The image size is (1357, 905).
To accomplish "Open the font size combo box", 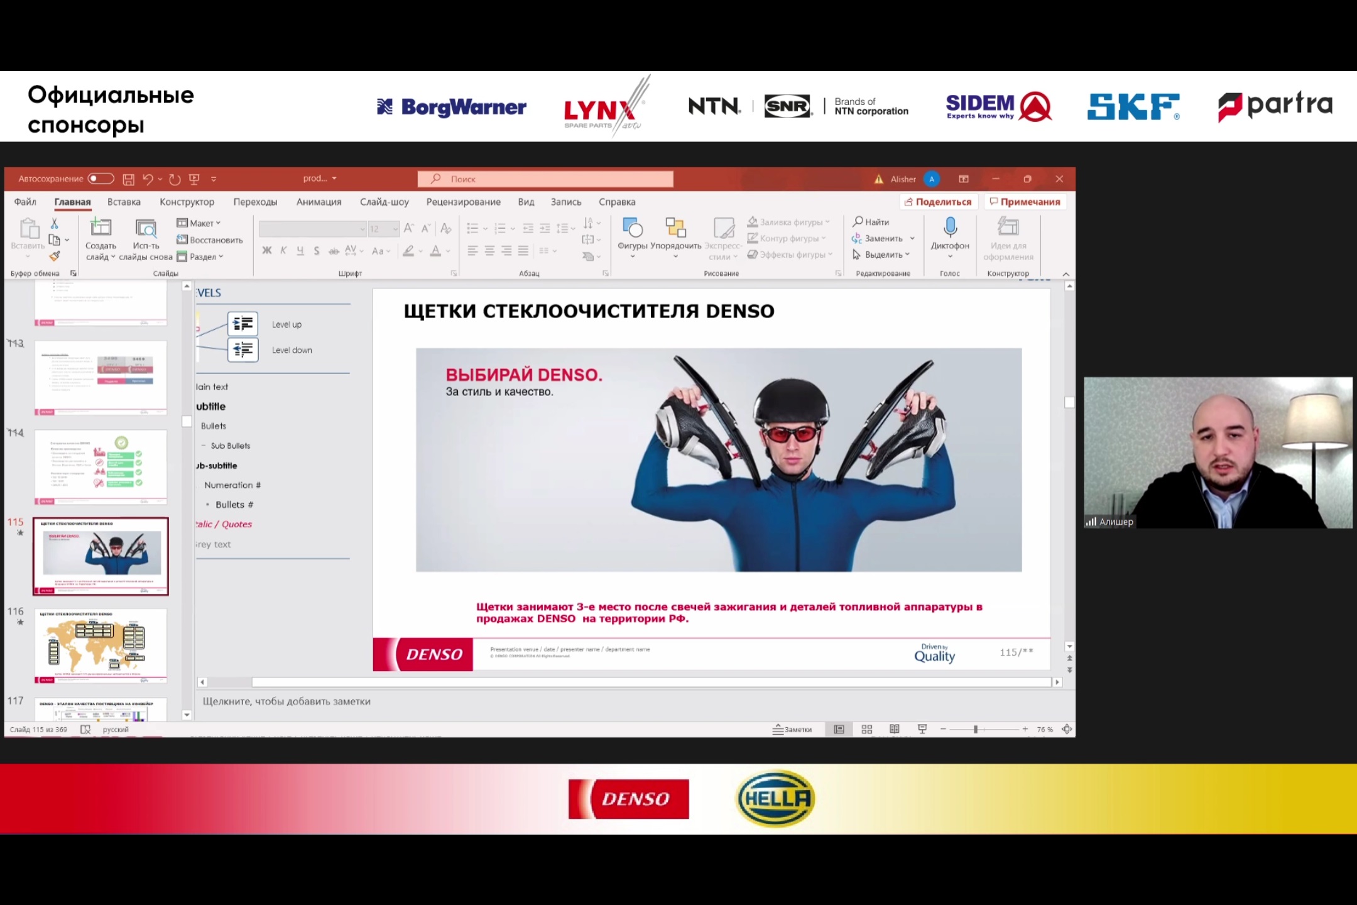I will (383, 229).
